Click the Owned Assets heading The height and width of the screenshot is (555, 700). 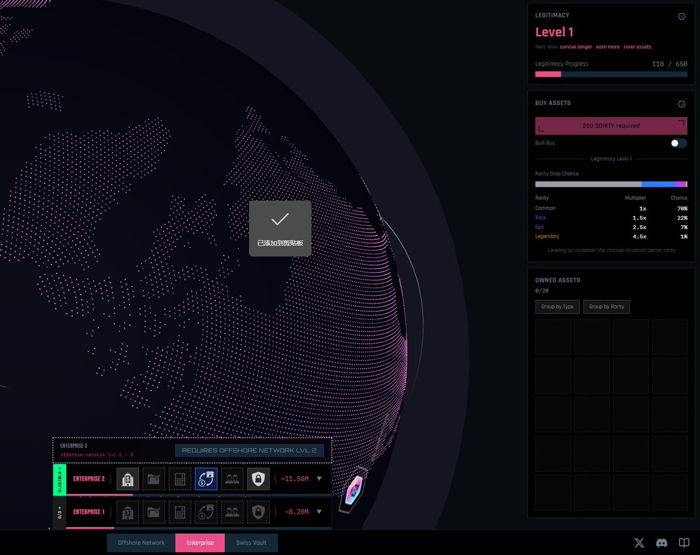558,280
